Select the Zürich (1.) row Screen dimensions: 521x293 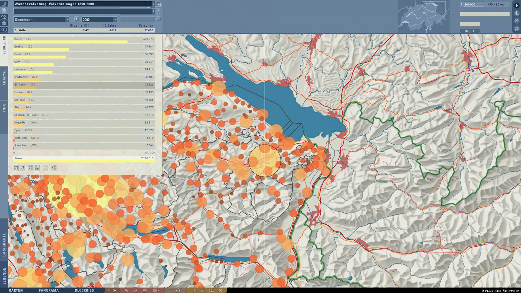pos(84,40)
